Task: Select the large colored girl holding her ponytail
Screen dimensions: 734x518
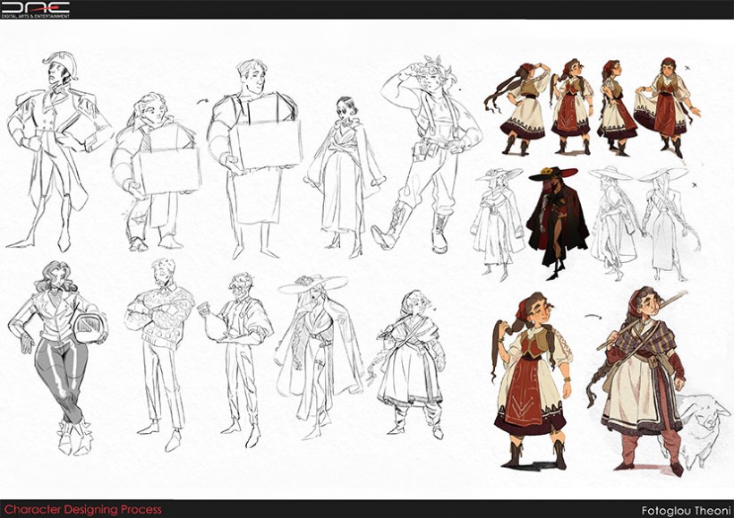Action: pos(533,381)
